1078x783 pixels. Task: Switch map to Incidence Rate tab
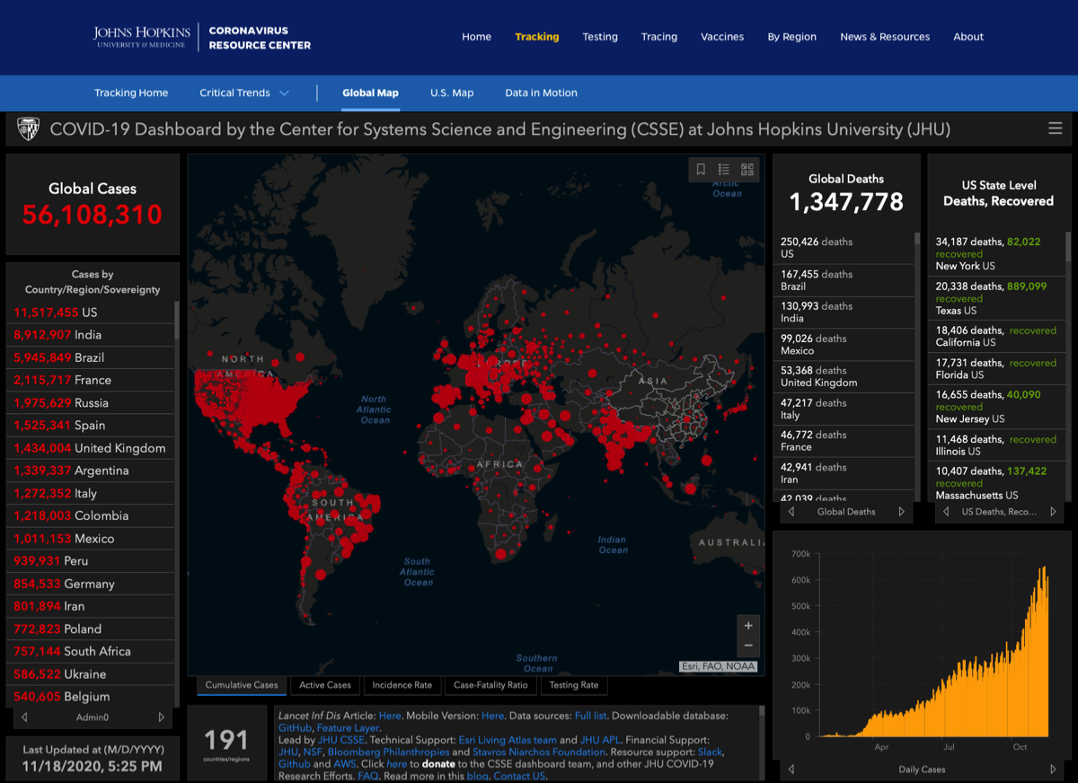pyautogui.click(x=402, y=685)
